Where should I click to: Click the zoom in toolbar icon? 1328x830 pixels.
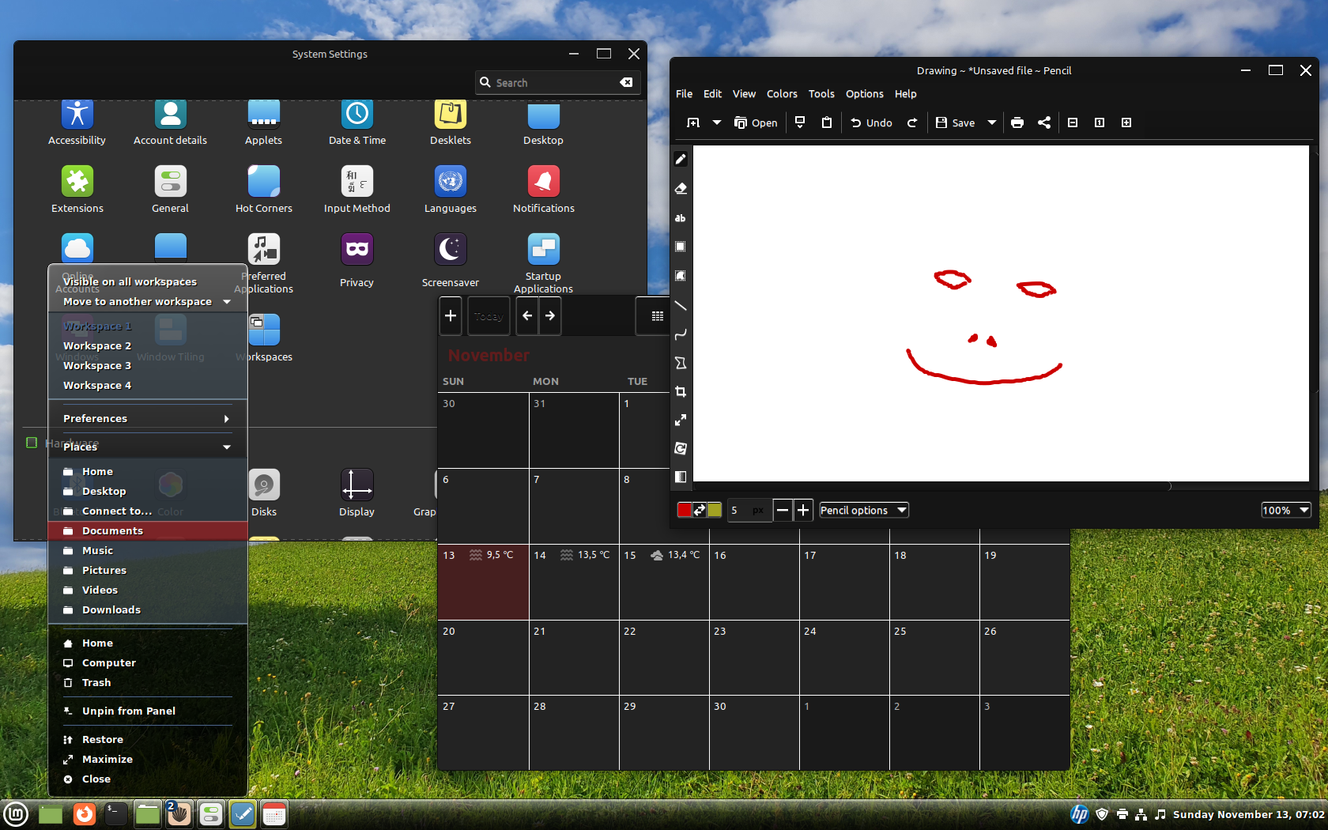coord(1126,123)
